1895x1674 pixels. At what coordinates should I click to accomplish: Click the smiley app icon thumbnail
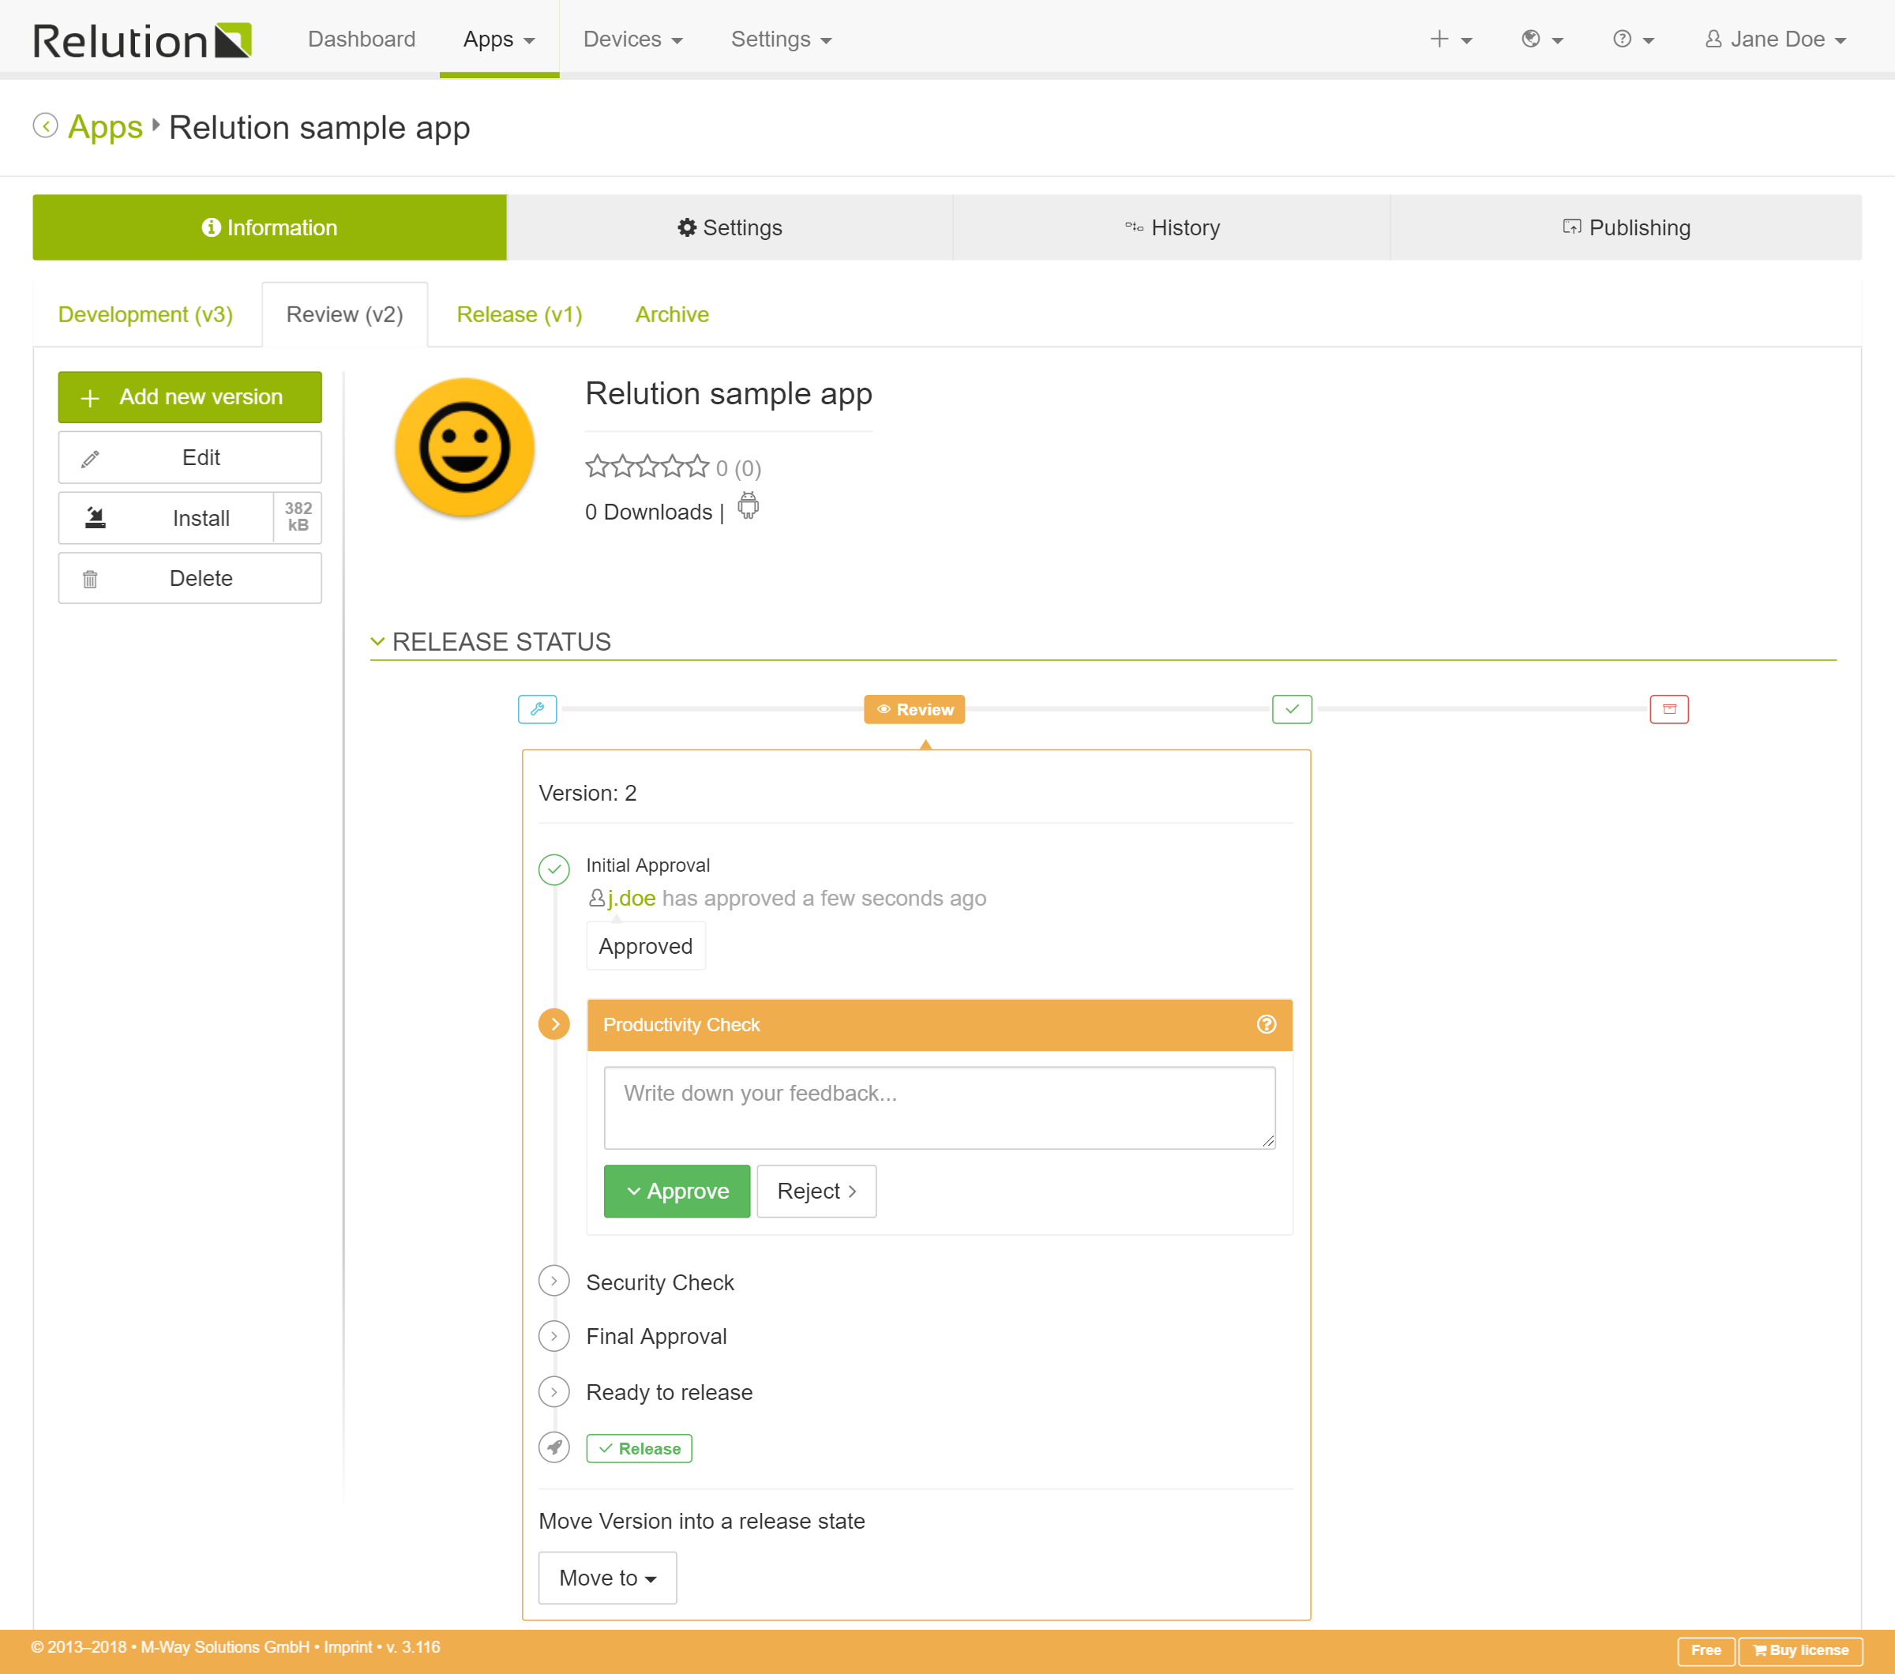click(464, 448)
